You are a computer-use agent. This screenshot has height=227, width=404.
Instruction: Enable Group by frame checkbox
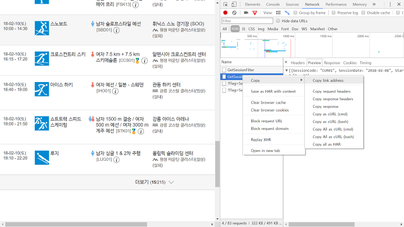coord(295,13)
